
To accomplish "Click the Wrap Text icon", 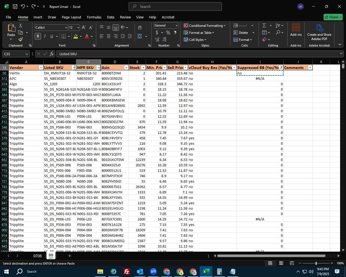I will pos(140,28).
